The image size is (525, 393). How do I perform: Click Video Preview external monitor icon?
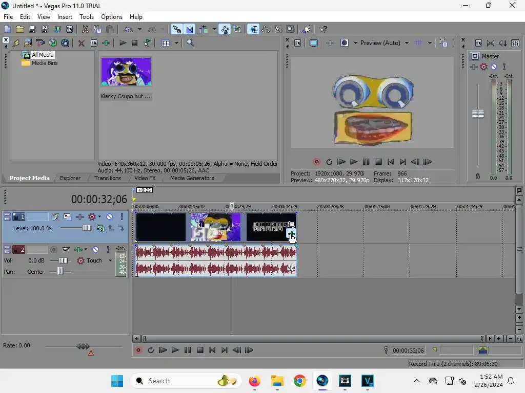313,43
